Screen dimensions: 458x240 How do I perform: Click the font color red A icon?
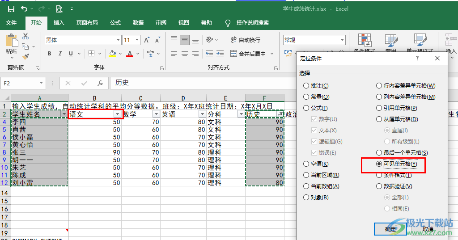(130, 54)
